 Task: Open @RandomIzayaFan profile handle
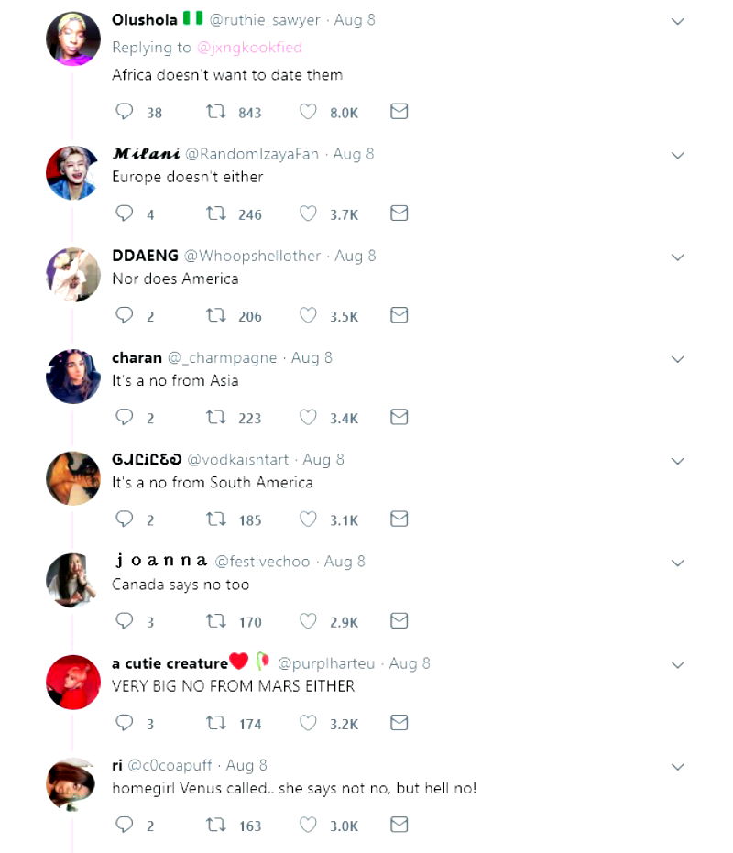(252, 154)
